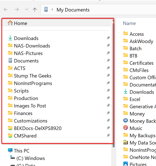Select the CMShared network folder icon

pos(10,136)
